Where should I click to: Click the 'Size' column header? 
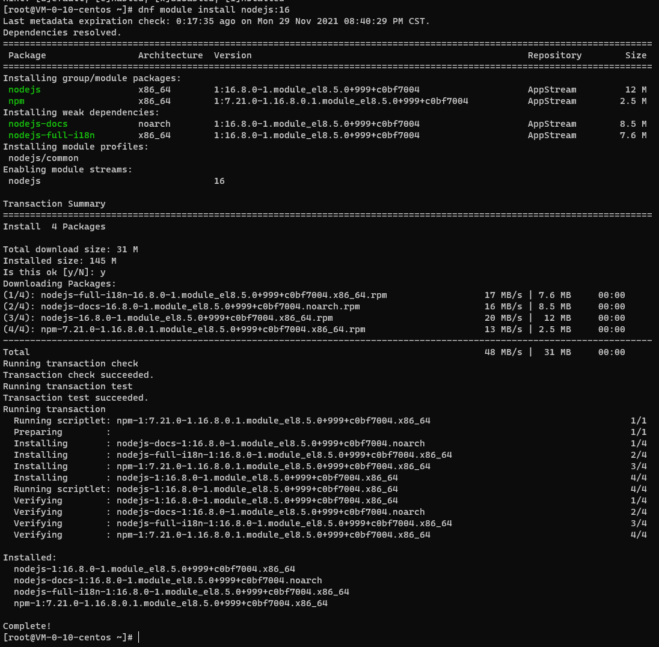pos(636,55)
